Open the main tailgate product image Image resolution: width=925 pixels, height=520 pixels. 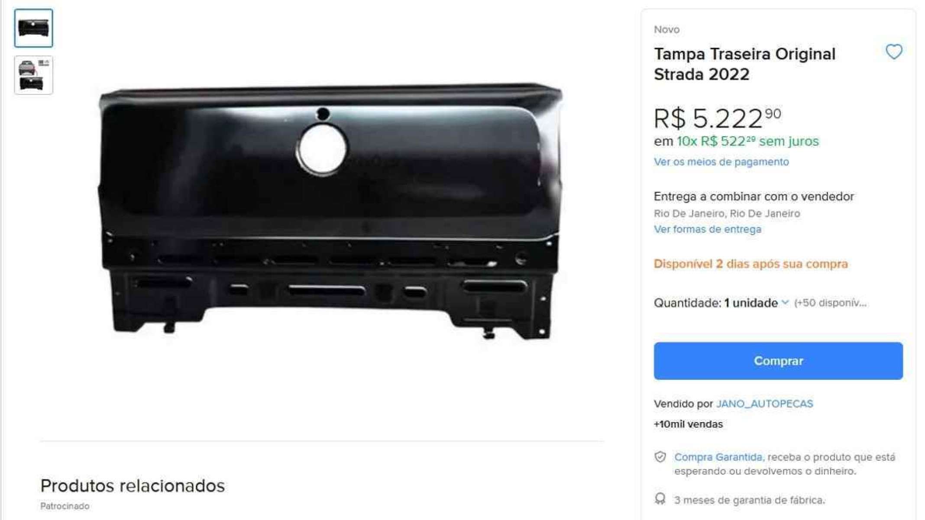tap(330, 211)
